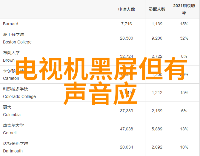Screen dimensions: 200x156
Task: Click the 布朗大学 Chinese name
Action: tap(11, 53)
